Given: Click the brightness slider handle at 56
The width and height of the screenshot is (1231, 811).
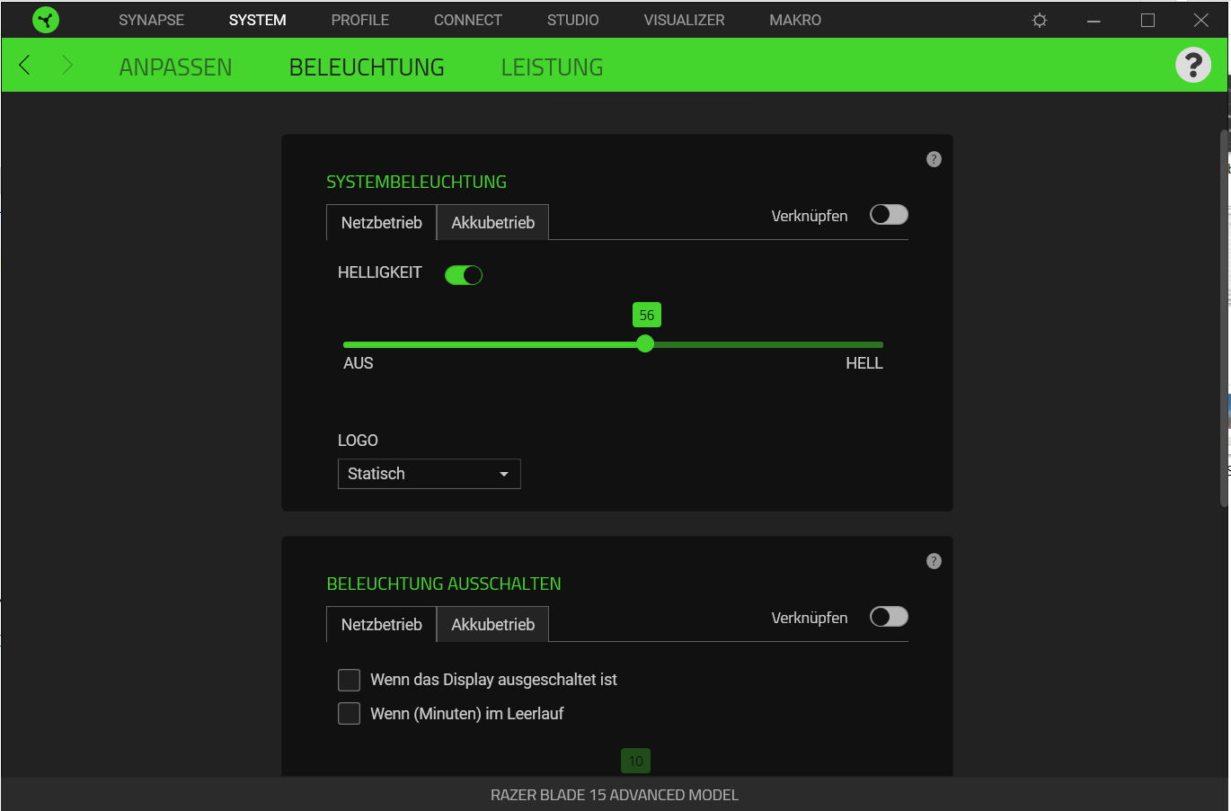Looking at the screenshot, I should coord(645,344).
